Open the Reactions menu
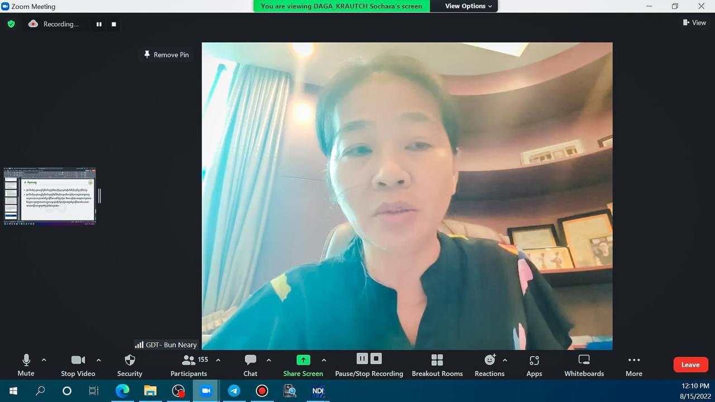715x402 pixels. click(x=489, y=365)
